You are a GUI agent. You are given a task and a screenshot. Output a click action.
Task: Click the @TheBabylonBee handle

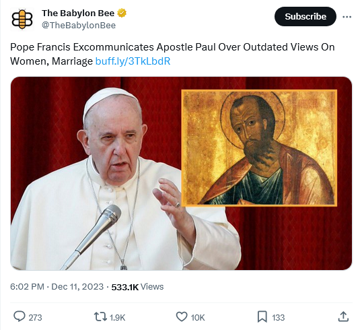point(79,26)
